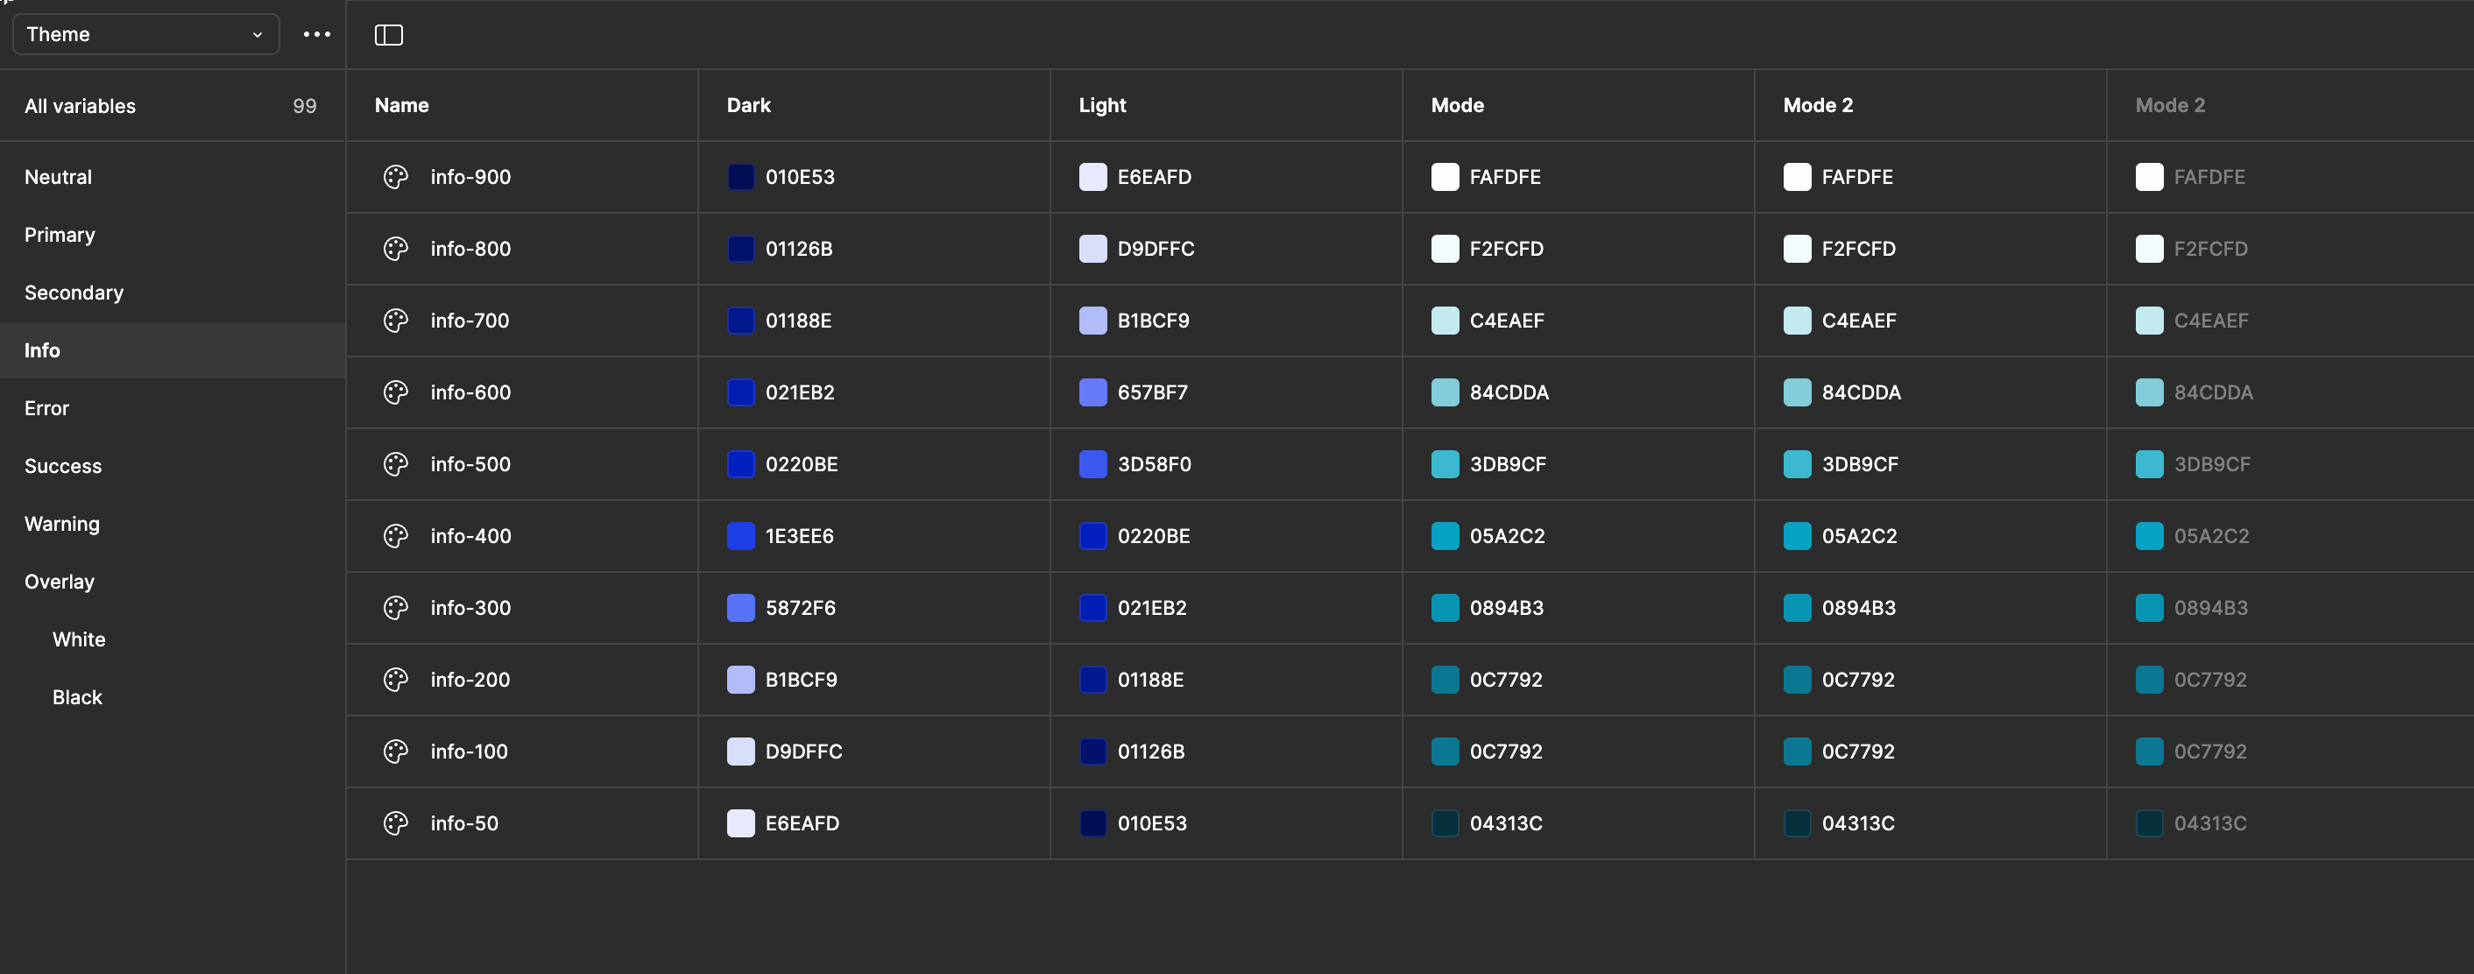
Task: Open the Warning group
Action: click(x=172, y=524)
